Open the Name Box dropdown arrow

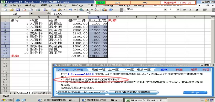coord(31,14)
